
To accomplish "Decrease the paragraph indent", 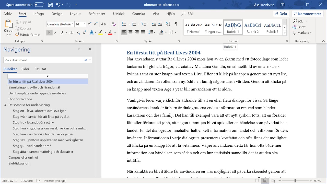I will [x=154, y=24].
